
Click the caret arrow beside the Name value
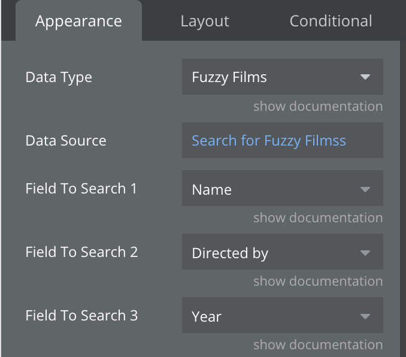[365, 190]
